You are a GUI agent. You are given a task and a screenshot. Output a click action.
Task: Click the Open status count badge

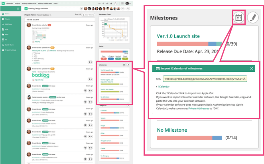click(104, 59)
